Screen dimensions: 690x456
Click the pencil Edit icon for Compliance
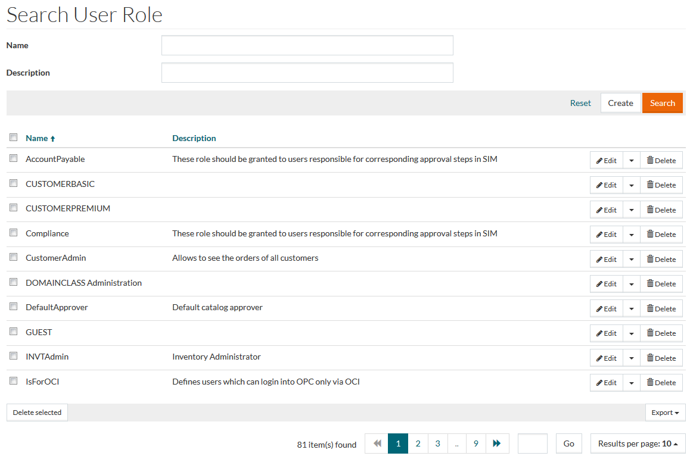pyautogui.click(x=599, y=235)
